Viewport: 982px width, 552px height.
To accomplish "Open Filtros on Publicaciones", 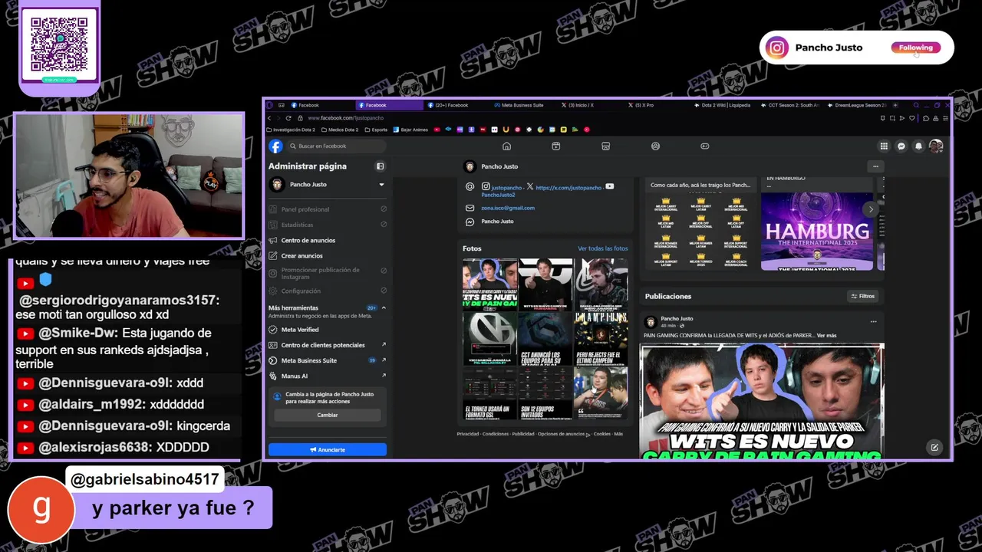I will pos(862,296).
